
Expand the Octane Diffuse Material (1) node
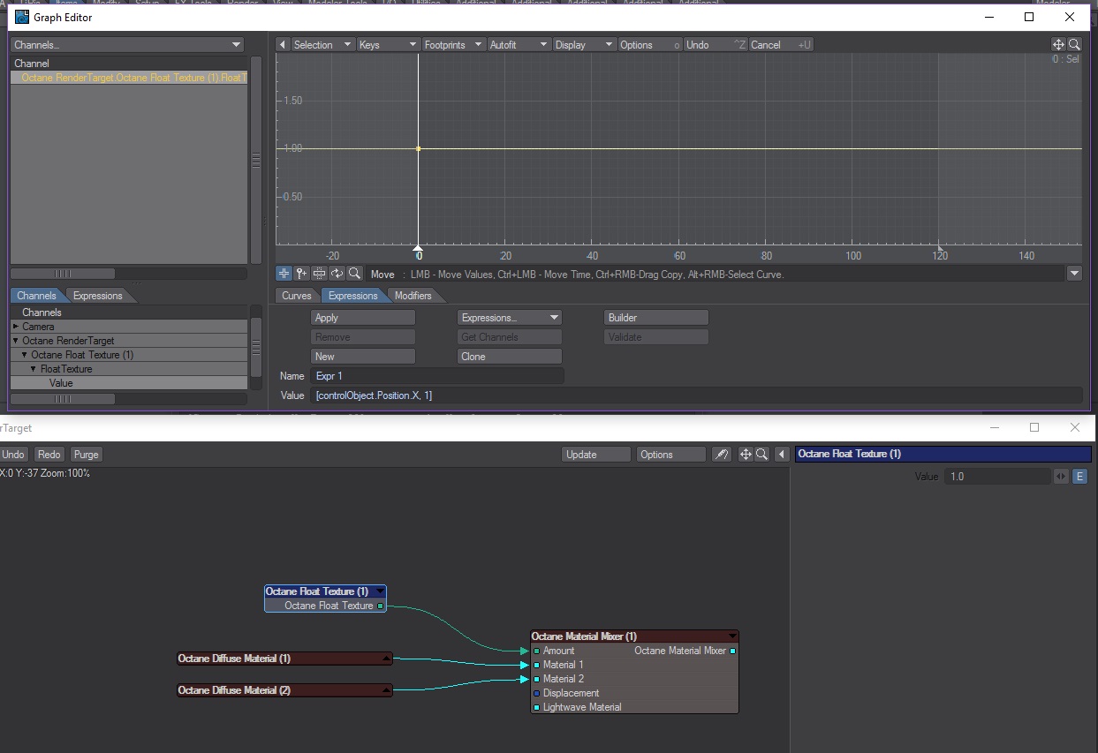pos(386,659)
